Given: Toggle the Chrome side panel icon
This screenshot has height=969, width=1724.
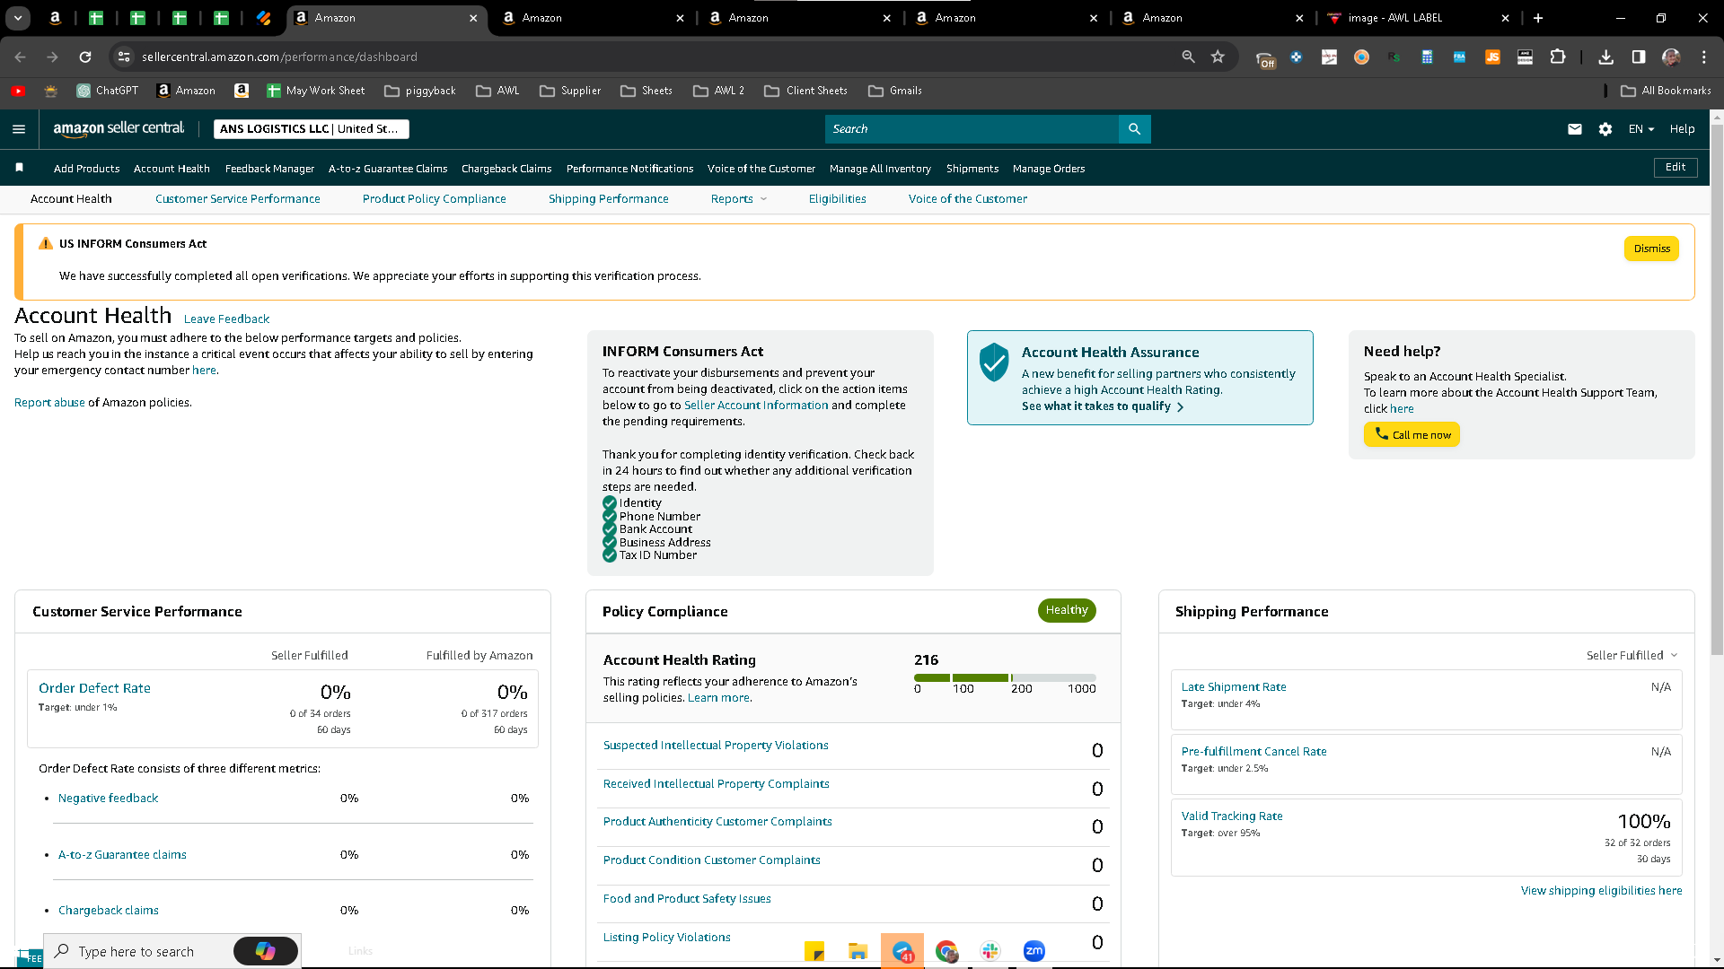Looking at the screenshot, I should point(1639,57).
